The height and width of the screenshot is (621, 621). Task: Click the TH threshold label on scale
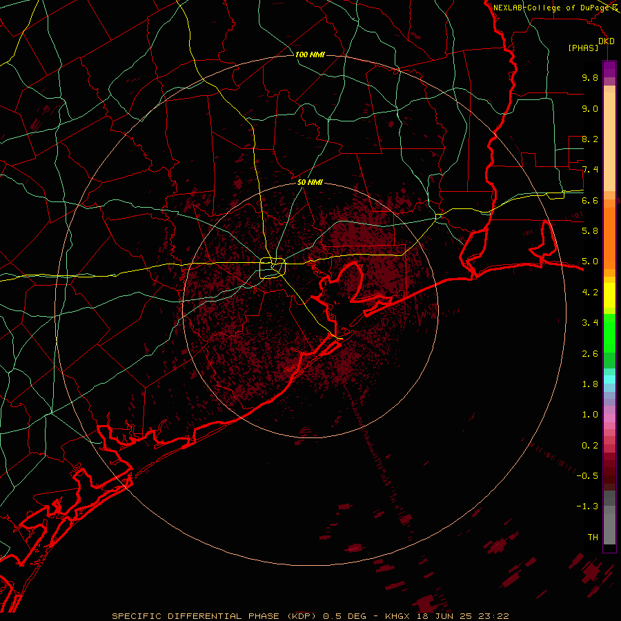point(593,537)
